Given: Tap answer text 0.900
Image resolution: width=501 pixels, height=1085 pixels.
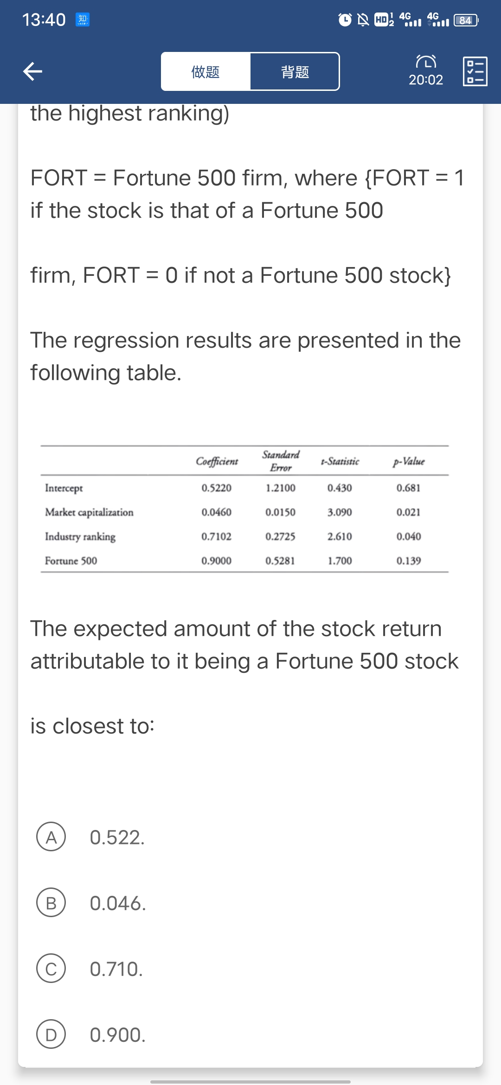Looking at the screenshot, I should (x=118, y=1035).
